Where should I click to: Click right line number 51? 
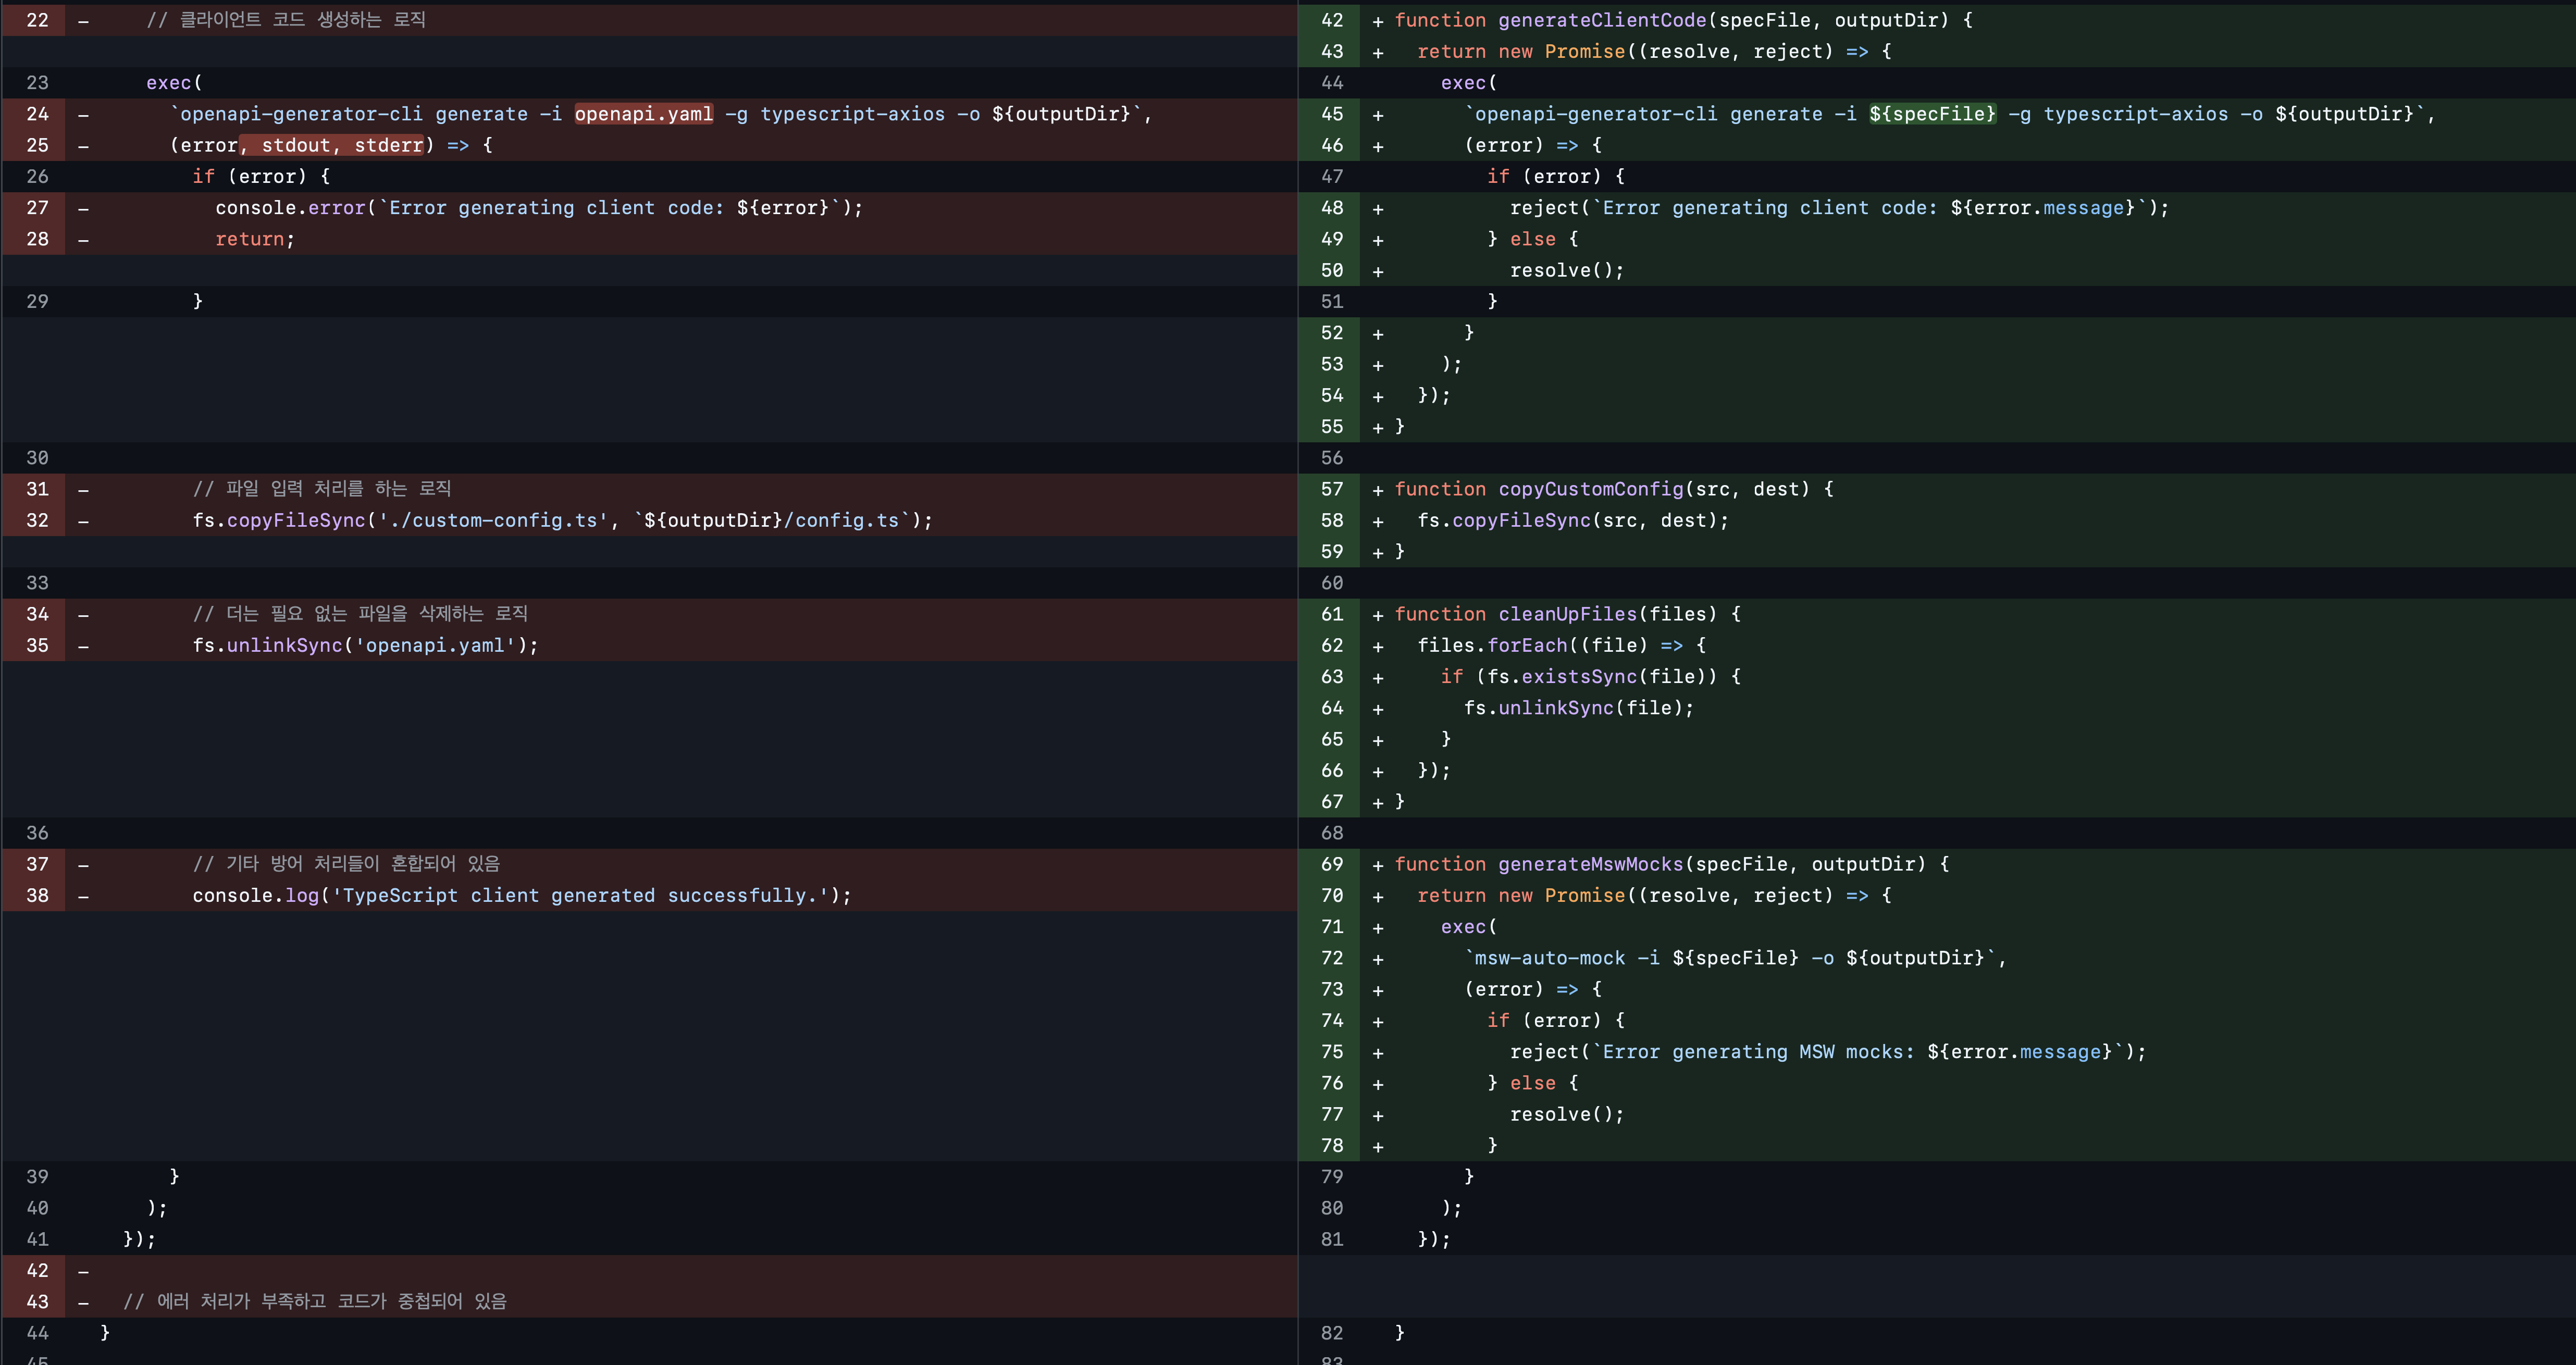1332,301
